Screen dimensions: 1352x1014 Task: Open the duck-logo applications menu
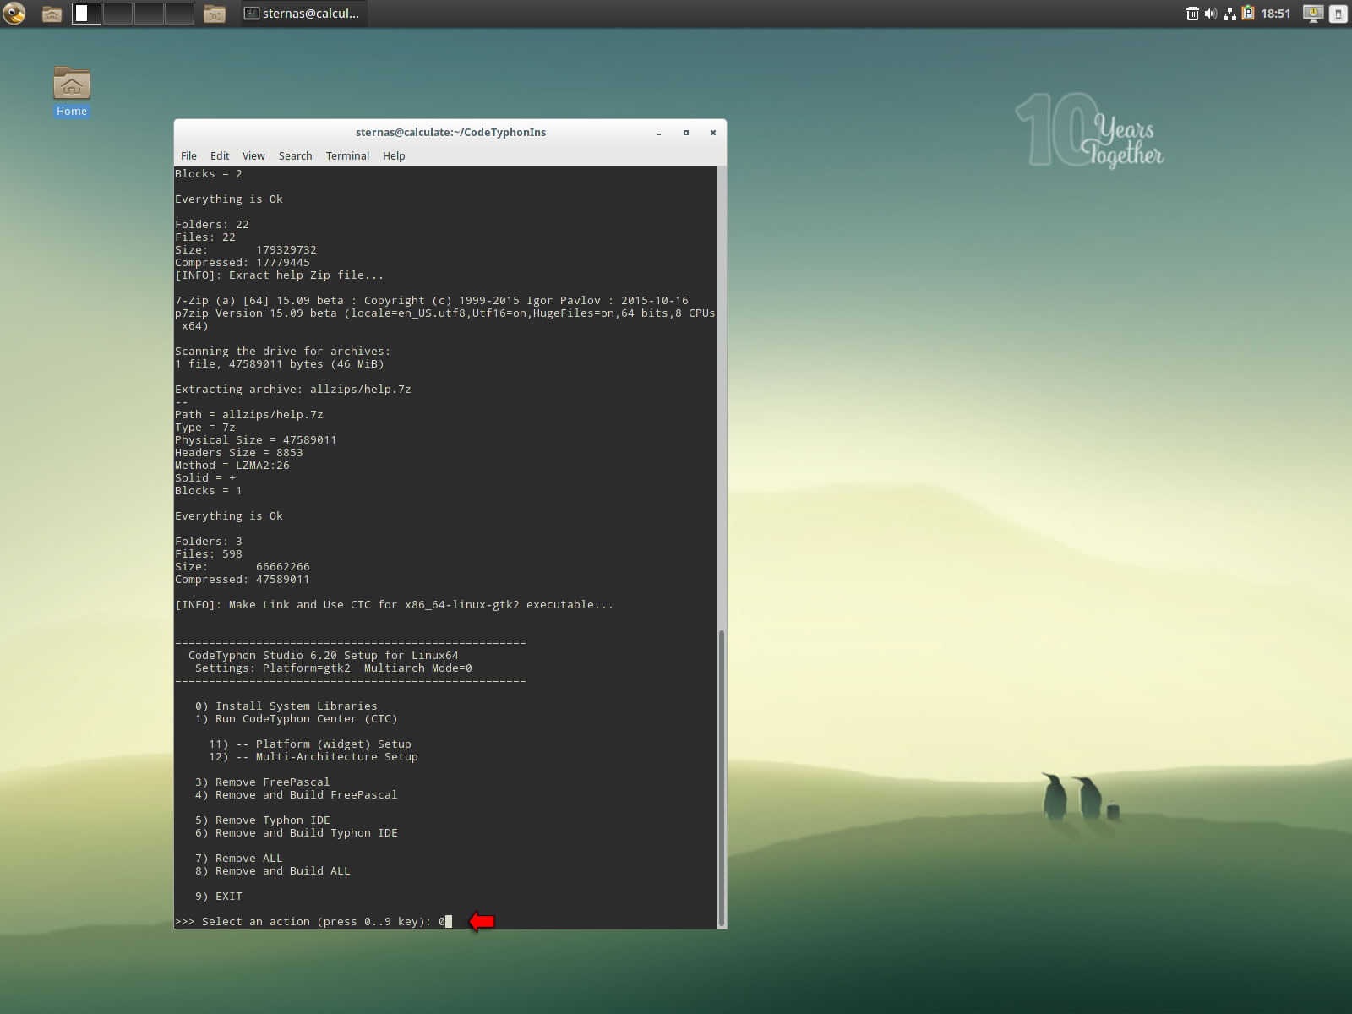(x=14, y=14)
